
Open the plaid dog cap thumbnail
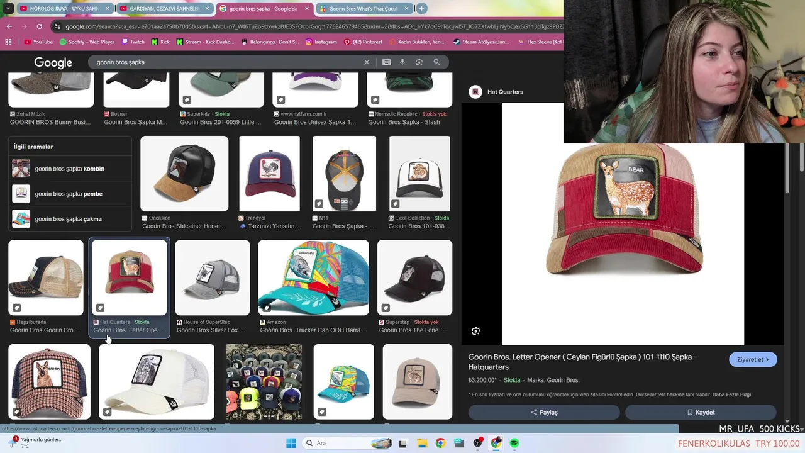[49, 381]
